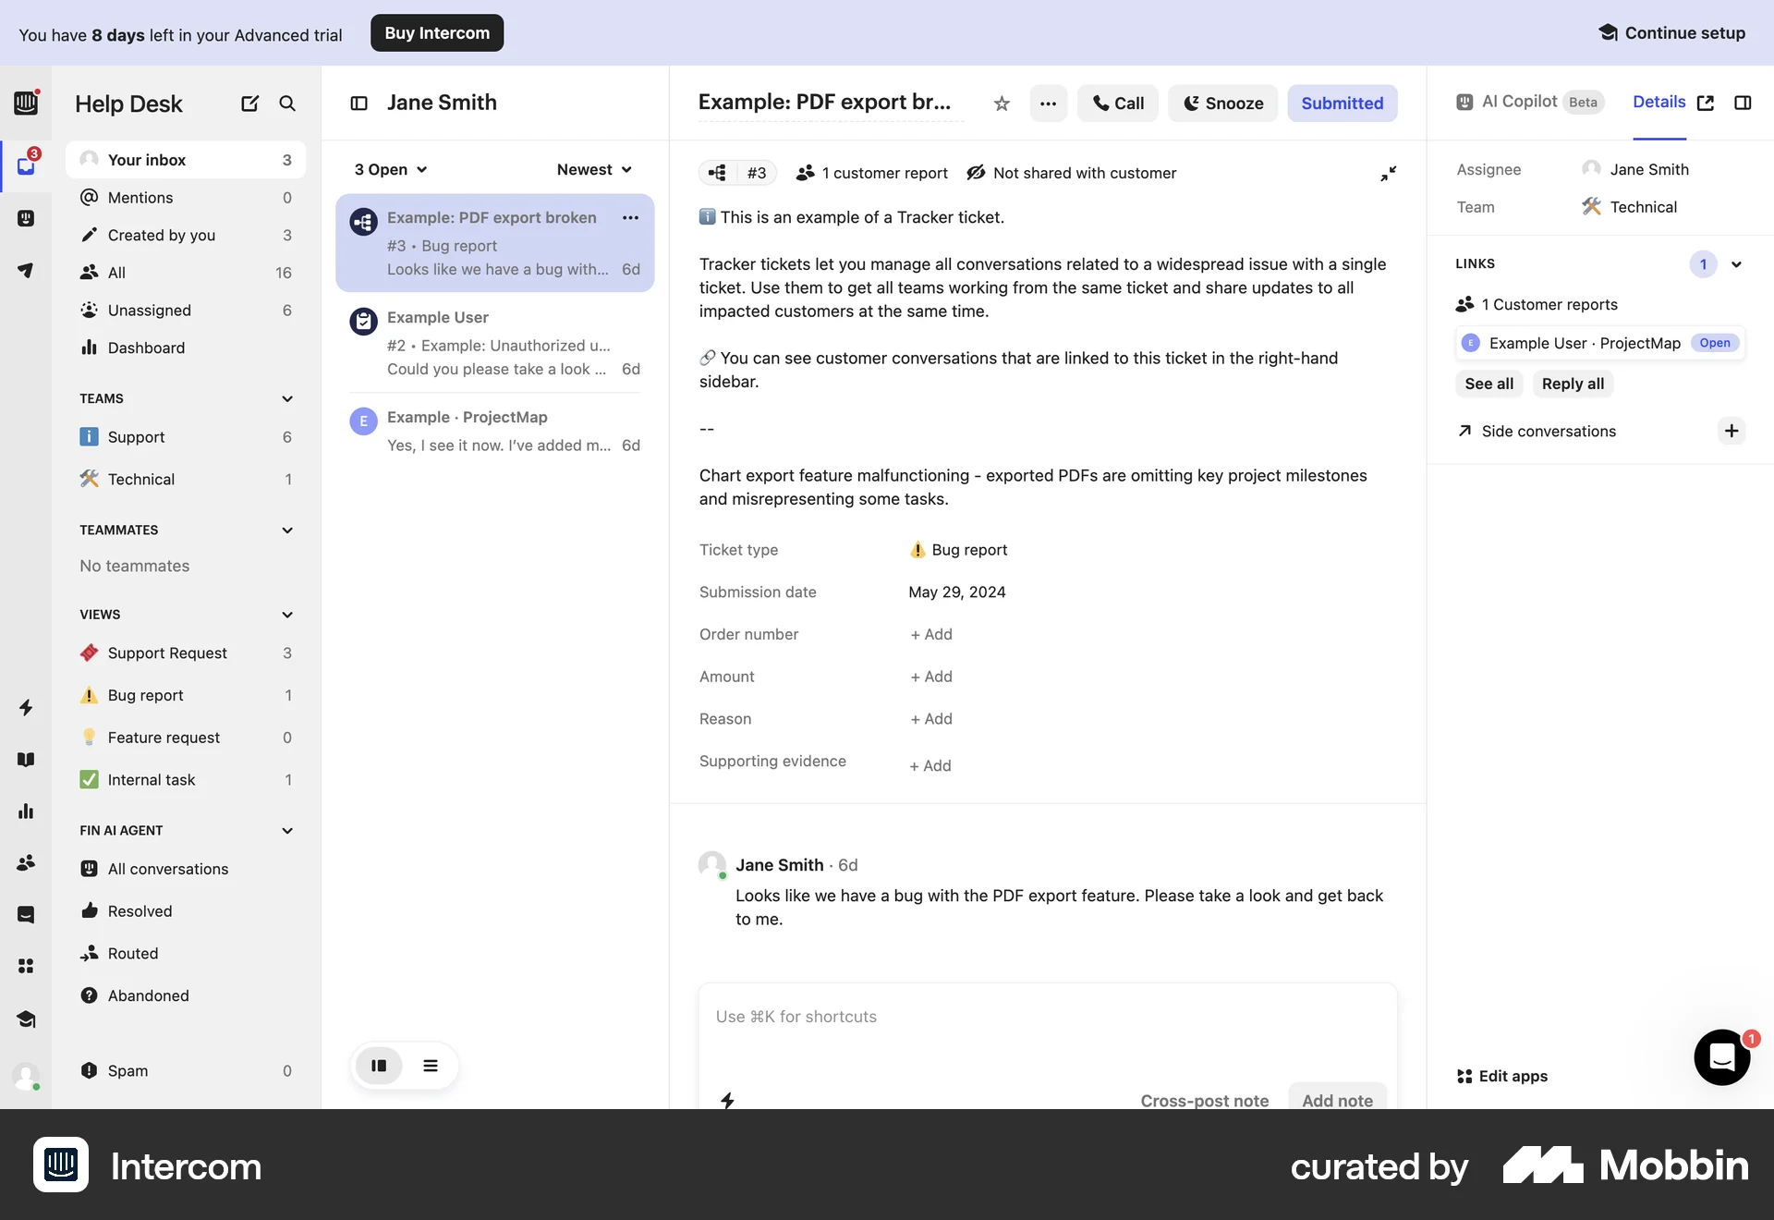Open the Newest sort dropdown
Viewport: 1774px width, 1220px height.
click(593, 169)
